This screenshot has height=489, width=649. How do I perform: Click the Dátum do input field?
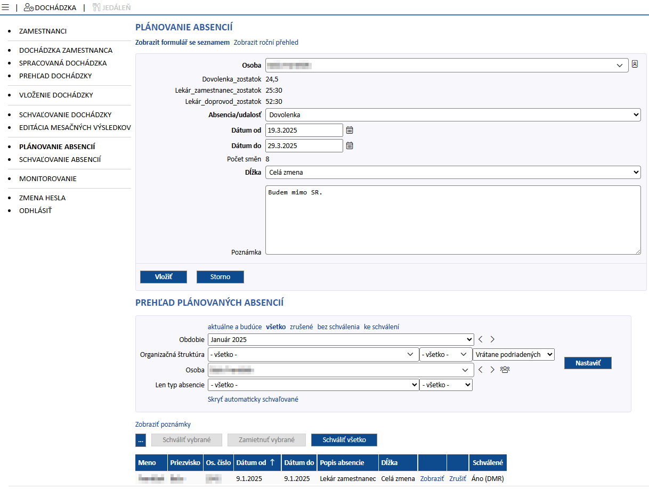click(x=304, y=145)
